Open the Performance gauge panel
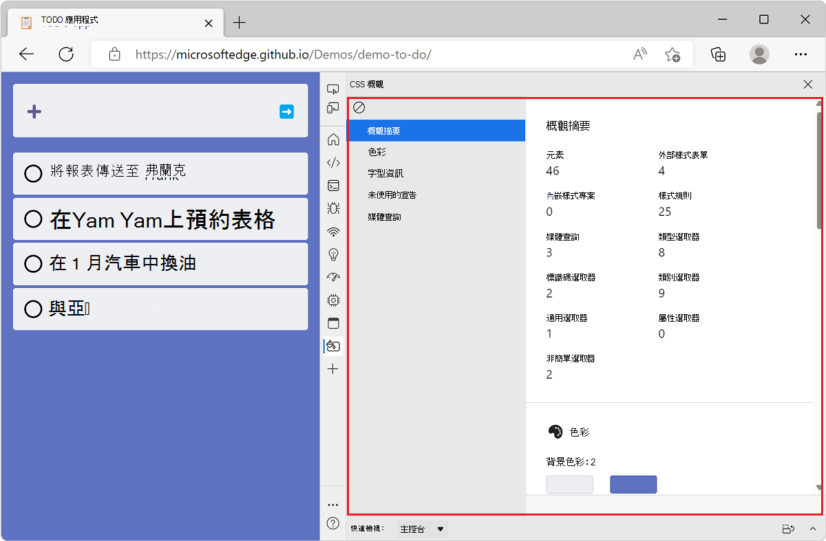Screen dimensions: 826x541 tap(333, 277)
